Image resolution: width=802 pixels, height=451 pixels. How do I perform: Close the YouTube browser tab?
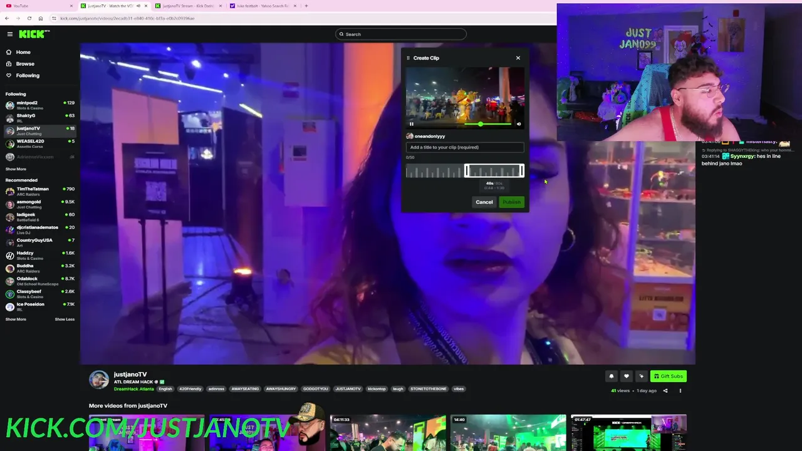point(71,6)
